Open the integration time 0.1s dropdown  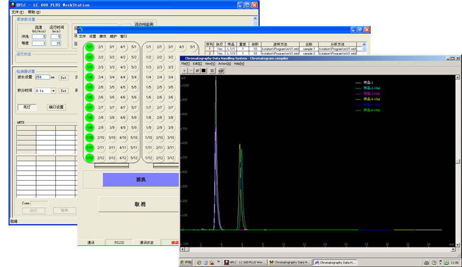coord(53,91)
